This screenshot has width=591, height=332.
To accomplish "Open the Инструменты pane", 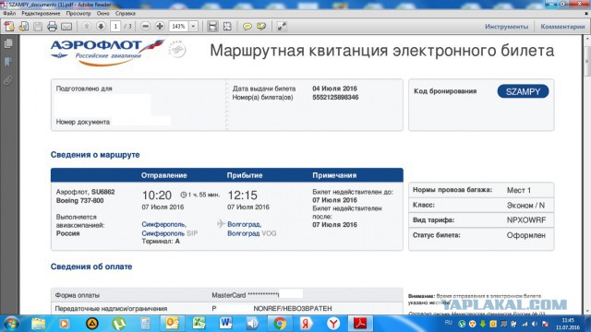I will [x=506, y=27].
